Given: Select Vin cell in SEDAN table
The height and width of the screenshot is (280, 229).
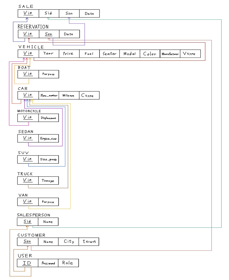Looking at the screenshot, I should tap(28, 138).
